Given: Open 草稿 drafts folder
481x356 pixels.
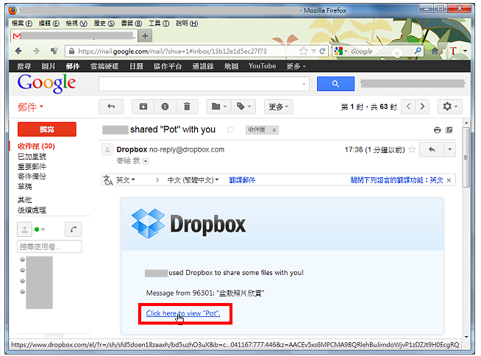Looking at the screenshot, I should click(x=24, y=187).
